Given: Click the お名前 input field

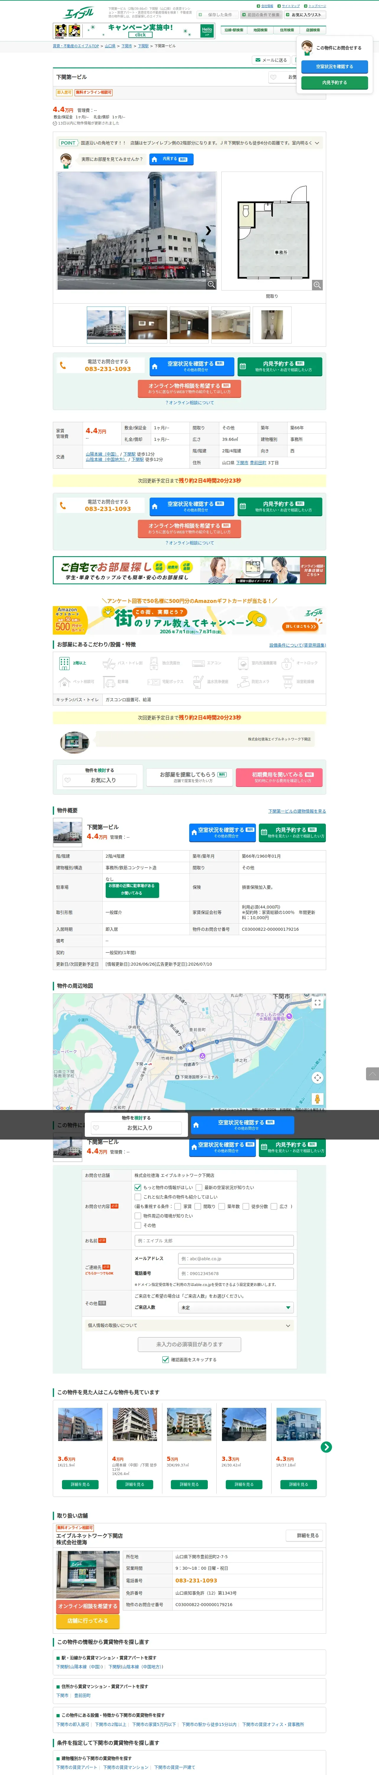Looking at the screenshot, I should tap(214, 1240).
